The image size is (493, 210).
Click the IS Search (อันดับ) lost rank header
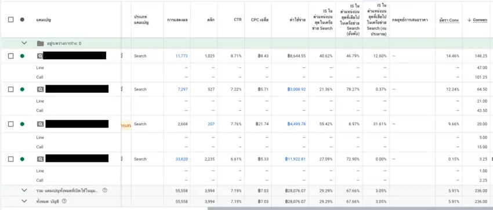[349, 20]
